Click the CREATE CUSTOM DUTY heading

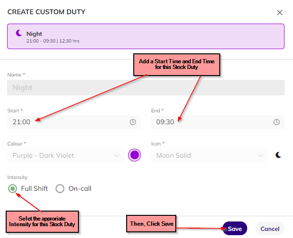click(46, 12)
